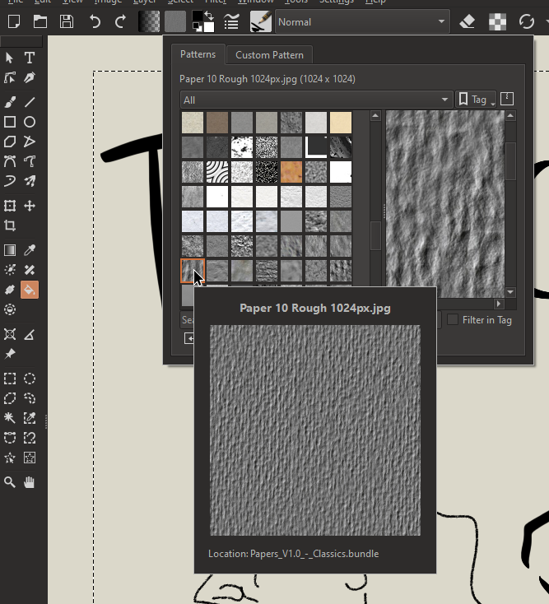Open the Normal blending mode dropdown
Screen dimensions: 549x604
click(x=362, y=21)
